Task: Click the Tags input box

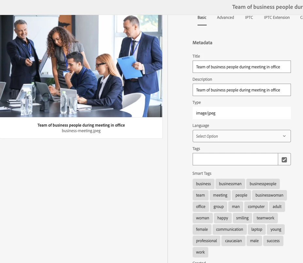Action: click(235, 159)
